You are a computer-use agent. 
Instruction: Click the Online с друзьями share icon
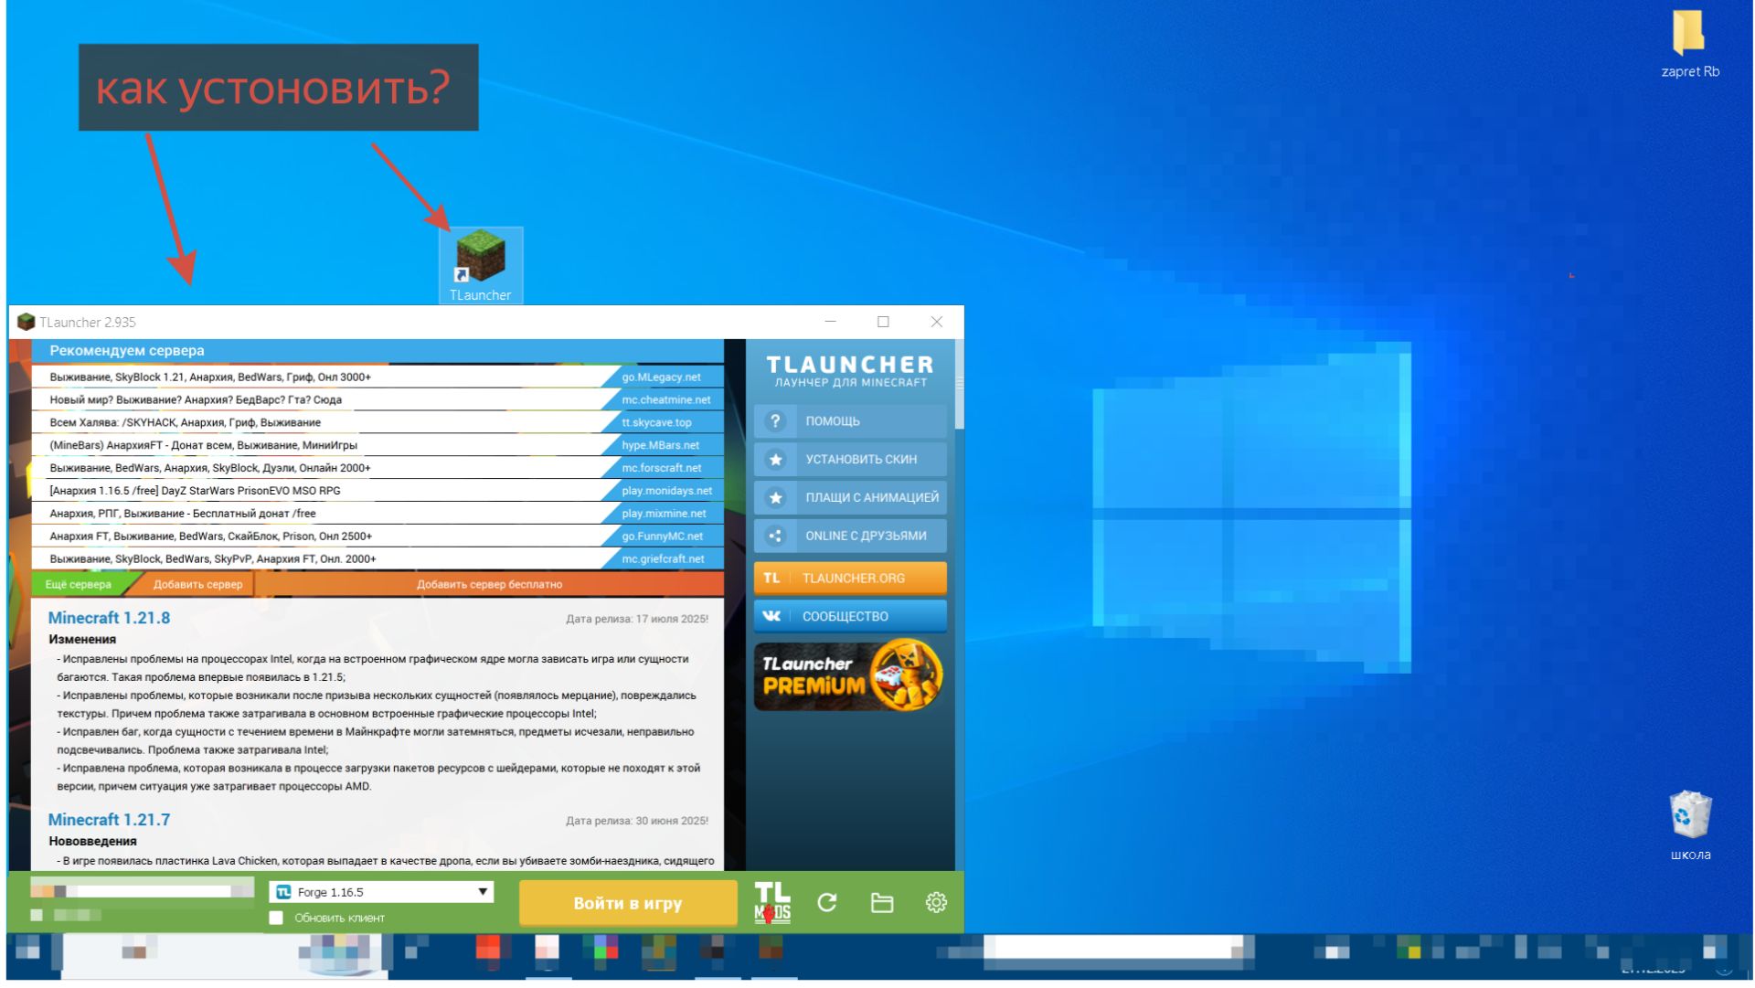(775, 536)
